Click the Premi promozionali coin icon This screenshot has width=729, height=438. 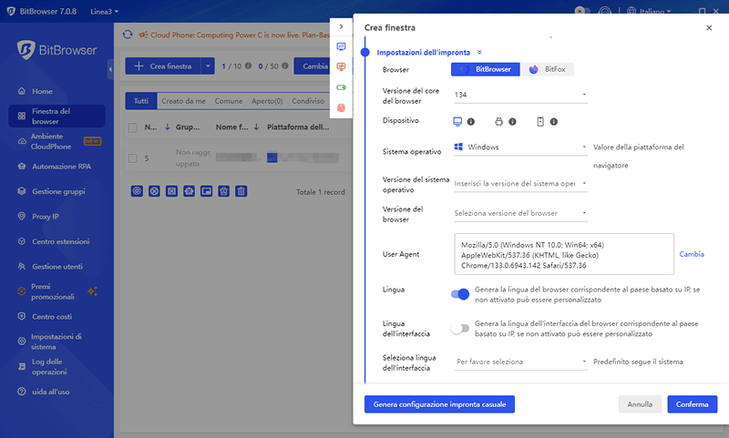tap(21, 291)
